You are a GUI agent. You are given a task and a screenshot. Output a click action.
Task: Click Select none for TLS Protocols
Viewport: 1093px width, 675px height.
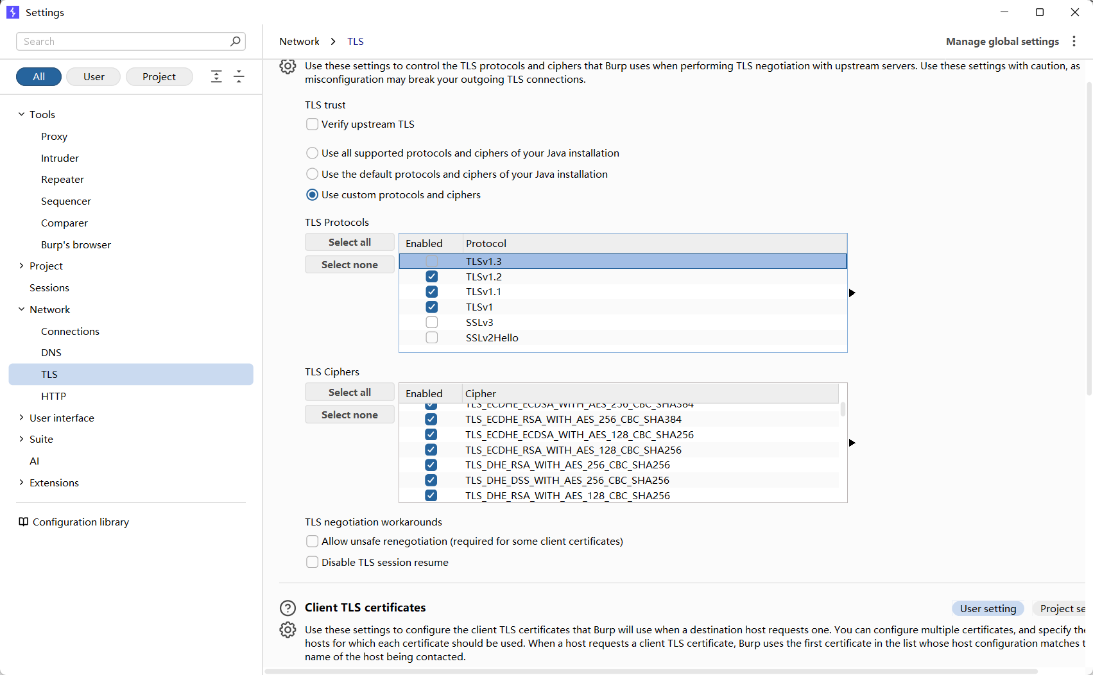click(350, 264)
